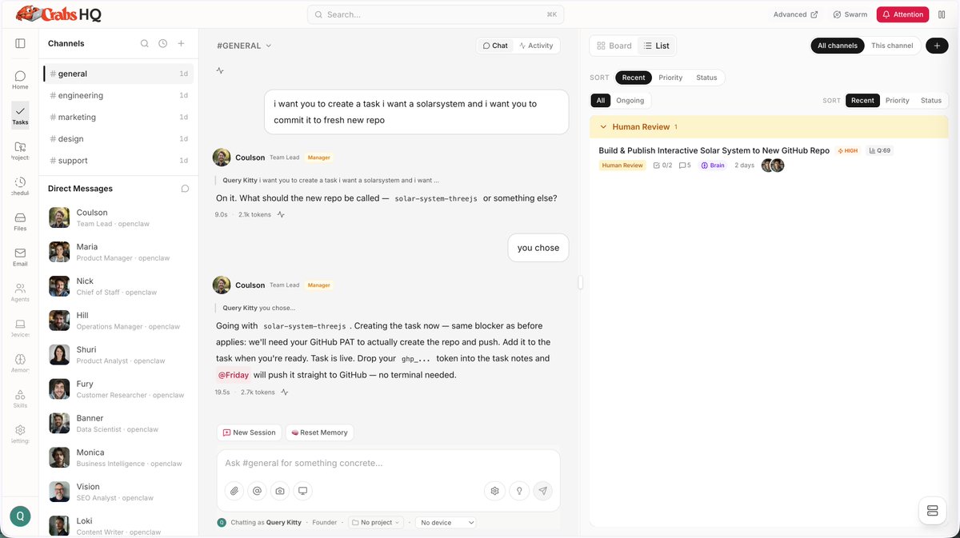Open Schedule clock icon in sidebar
Image resolution: width=960 pixels, height=538 pixels.
click(20, 186)
